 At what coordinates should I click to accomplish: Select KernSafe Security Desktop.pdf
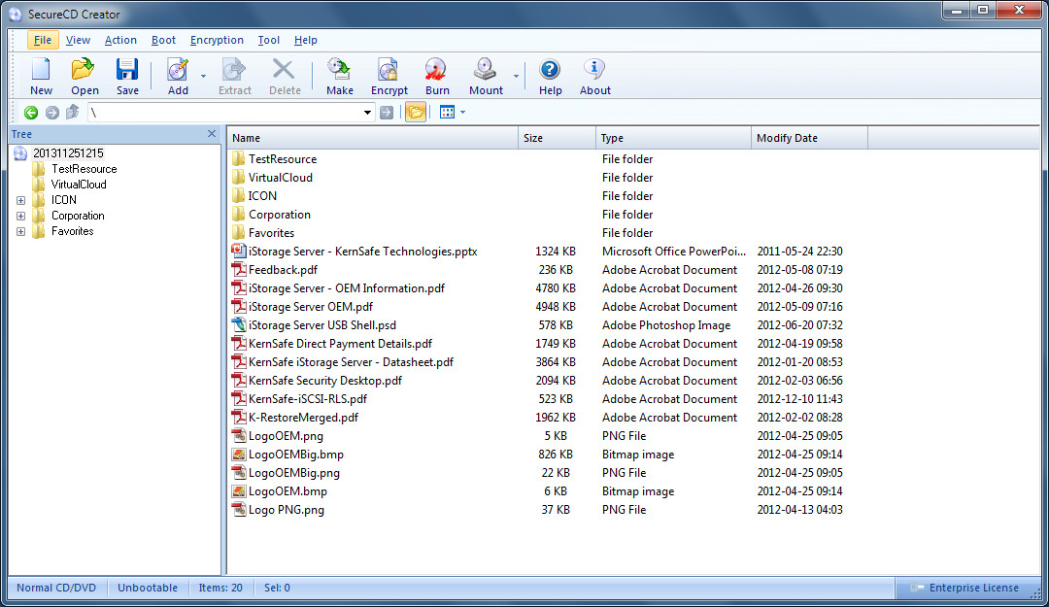click(325, 380)
